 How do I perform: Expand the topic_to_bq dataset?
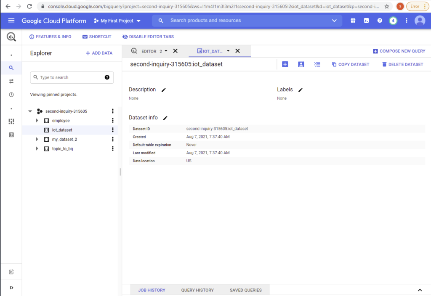click(37, 149)
